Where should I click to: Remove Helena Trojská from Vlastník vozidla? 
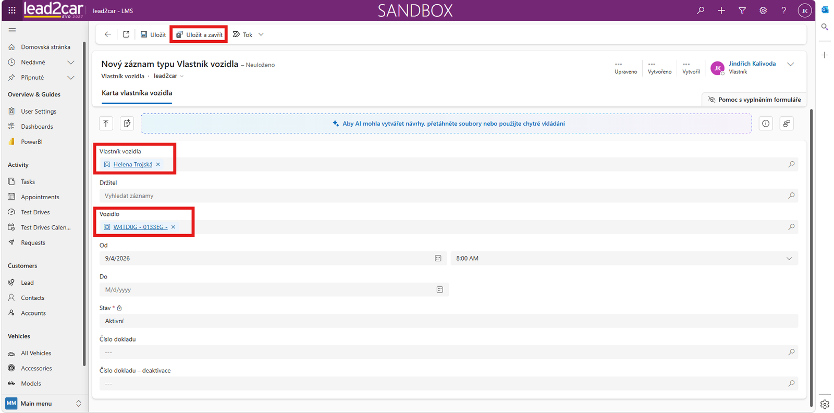point(158,164)
